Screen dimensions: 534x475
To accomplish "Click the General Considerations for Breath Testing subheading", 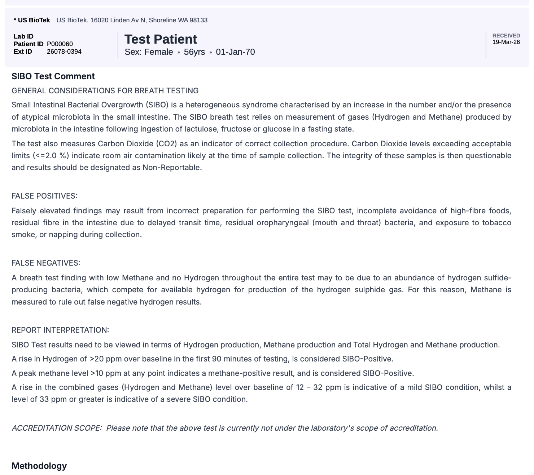I will (105, 91).
